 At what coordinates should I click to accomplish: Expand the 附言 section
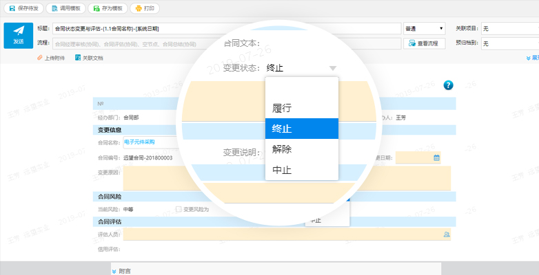click(121, 271)
